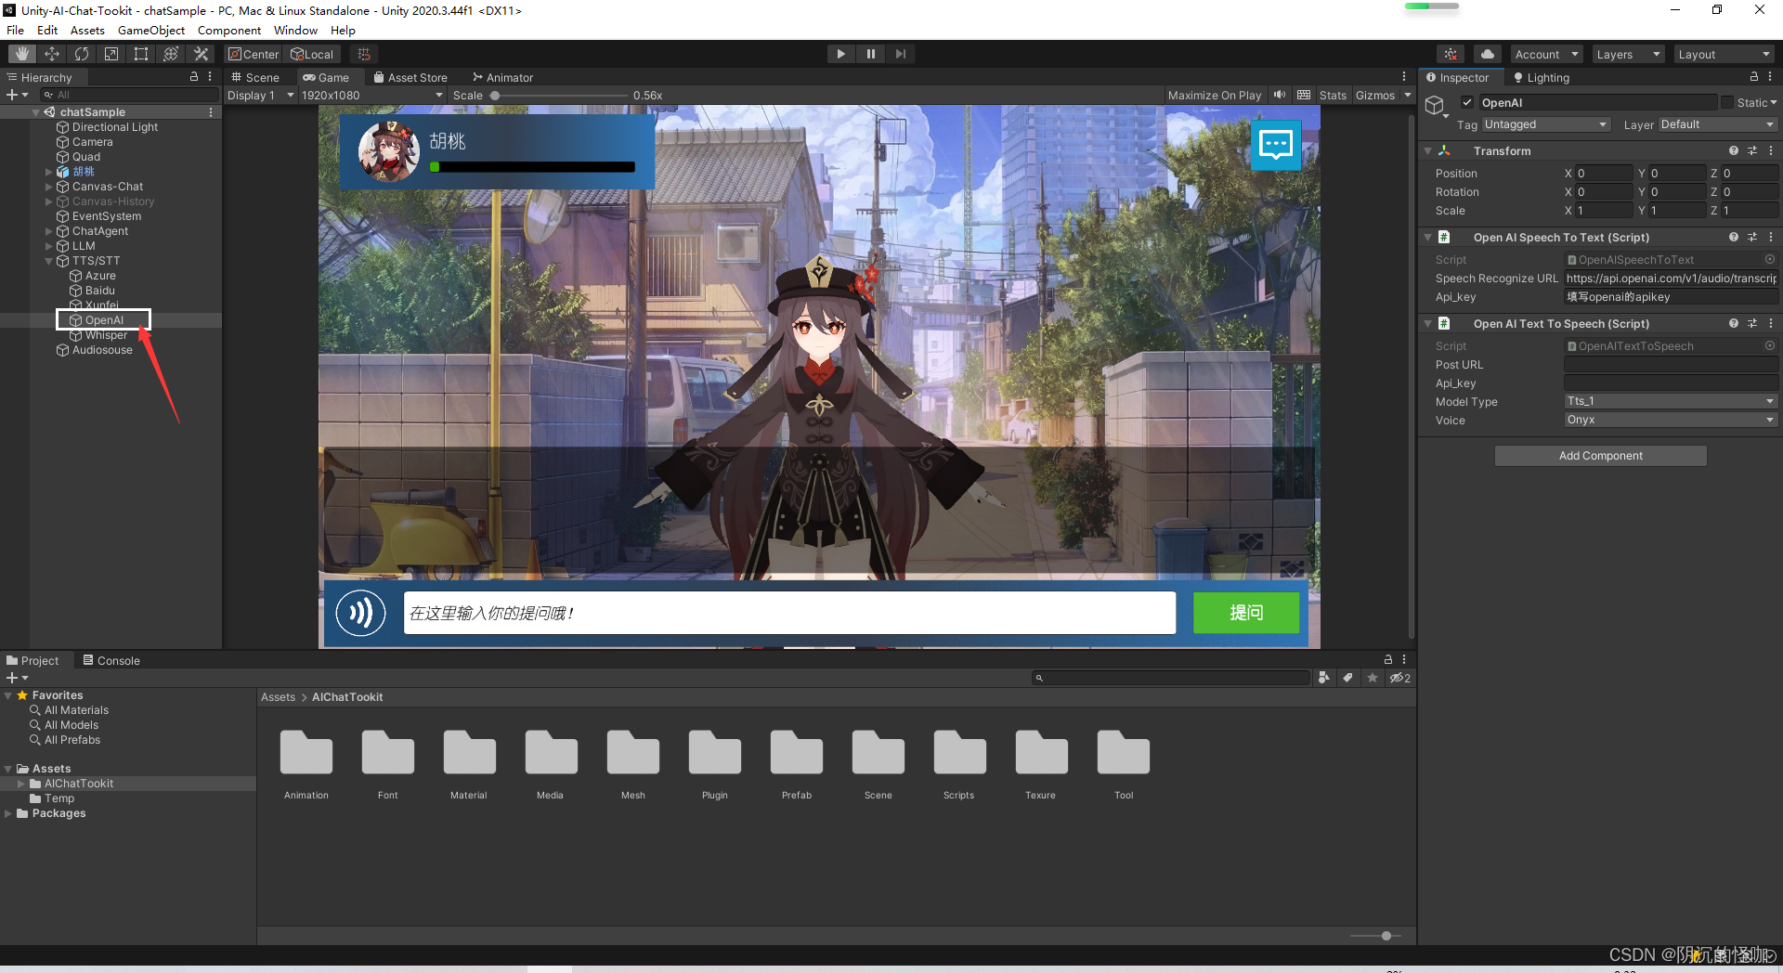Open help for Transform component
Image resolution: width=1783 pixels, height=973 pixels.
(x=1733, y=150)
